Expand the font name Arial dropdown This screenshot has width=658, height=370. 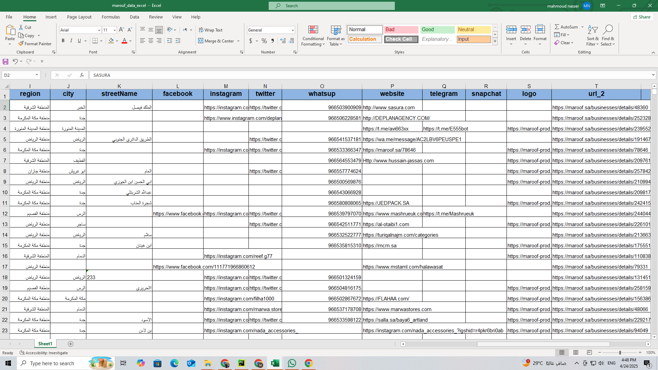pyautogui.click(x=99, y=30)
